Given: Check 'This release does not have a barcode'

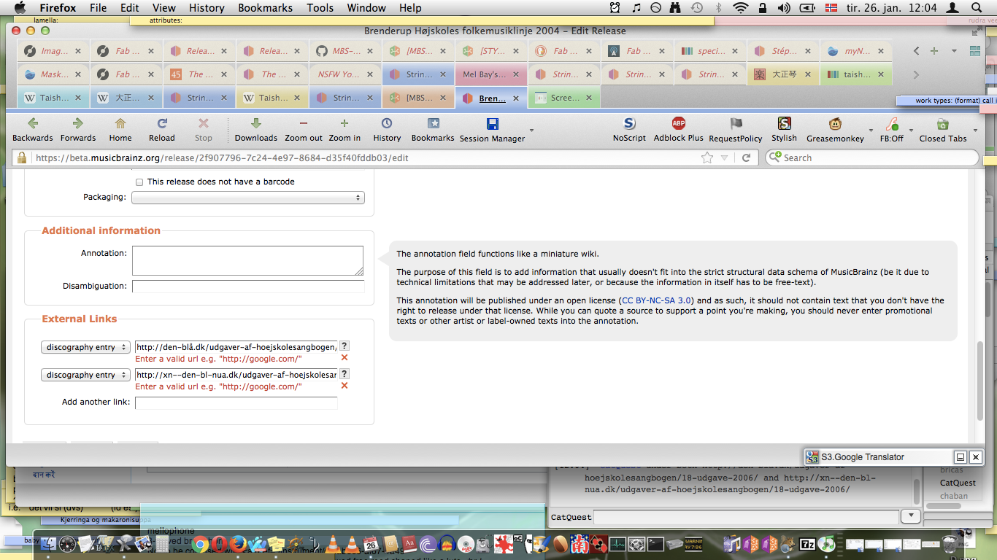Looking at the screenshot, I should (139, 182).
